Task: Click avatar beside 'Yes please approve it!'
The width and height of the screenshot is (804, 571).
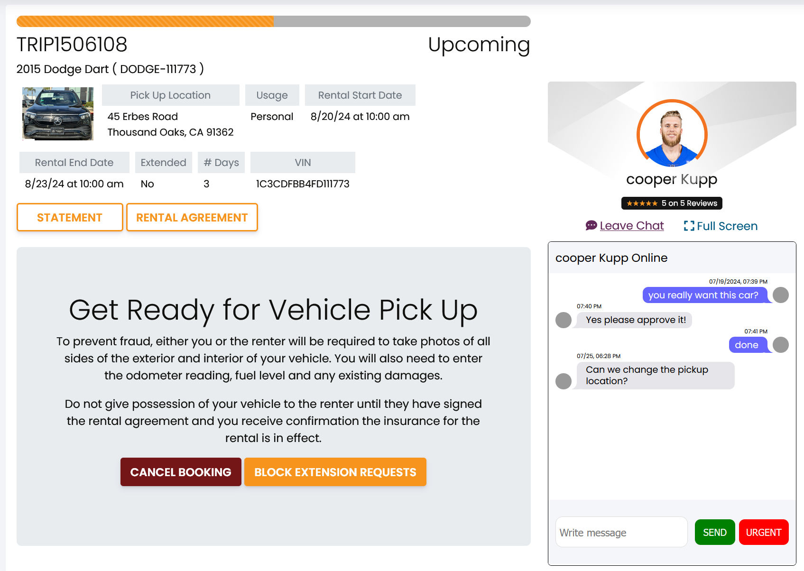Action: (564, 320)
